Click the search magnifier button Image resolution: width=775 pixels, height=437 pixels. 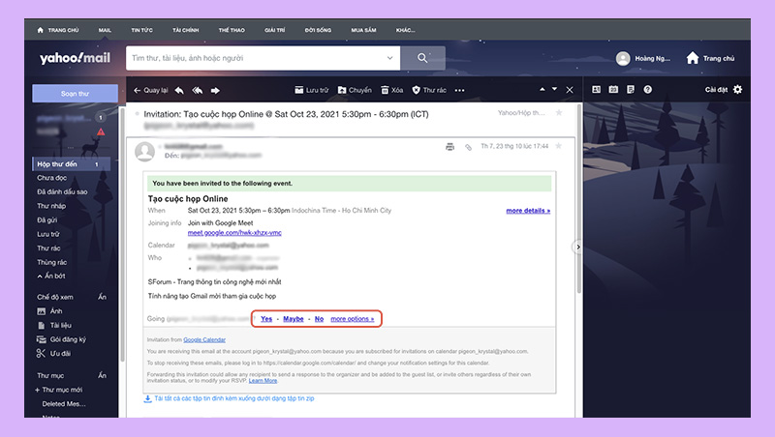coord(422,58)
